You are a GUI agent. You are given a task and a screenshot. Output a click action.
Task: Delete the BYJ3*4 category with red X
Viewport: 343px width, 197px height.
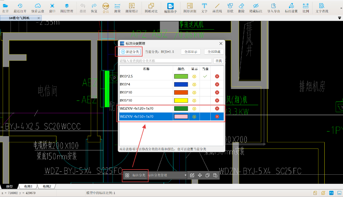pyautogui.click(x=217, y=84)
